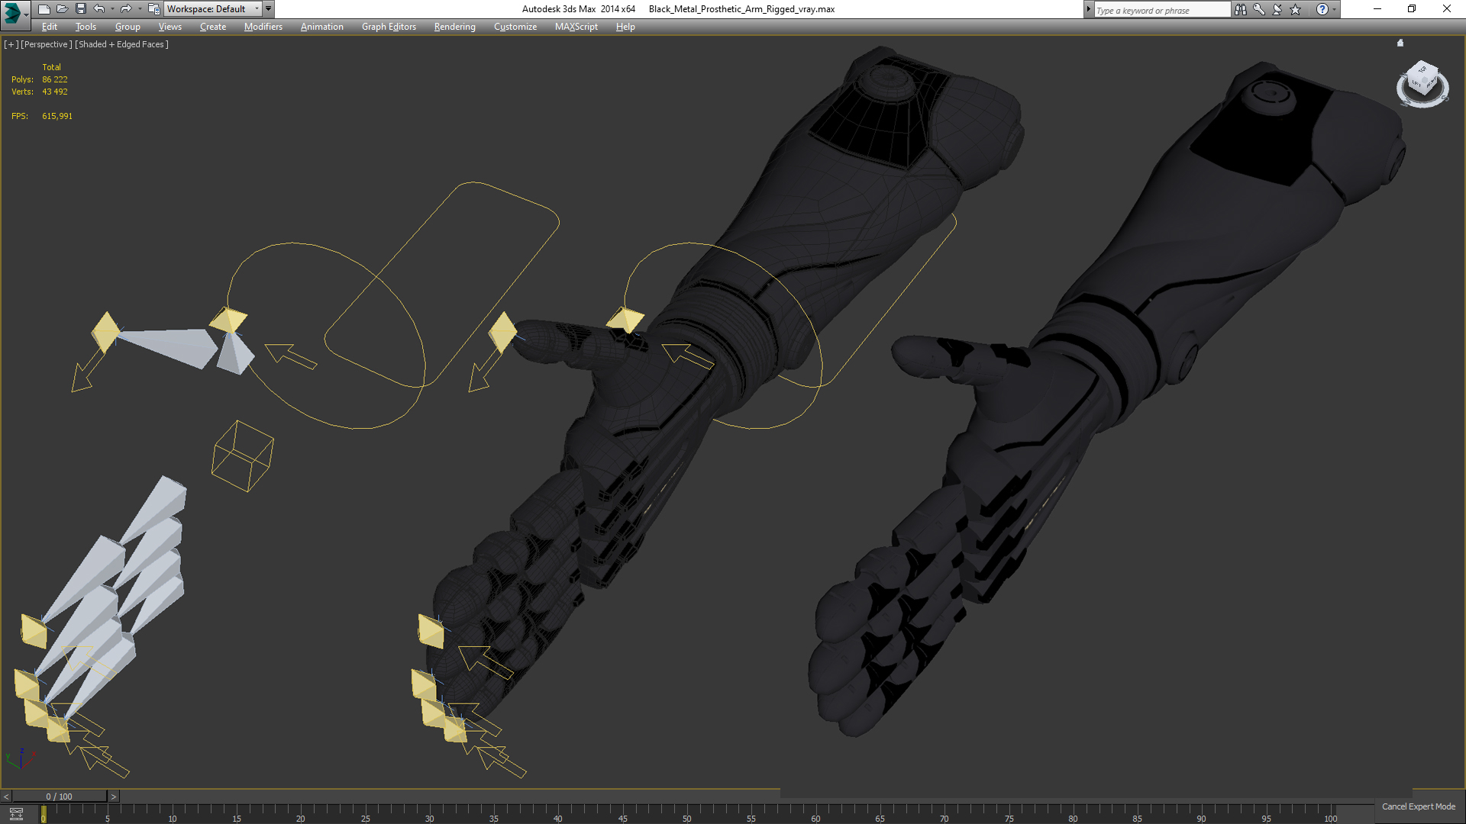
Task: Click the New Scene file icon
Action: (x=44, y=9)
